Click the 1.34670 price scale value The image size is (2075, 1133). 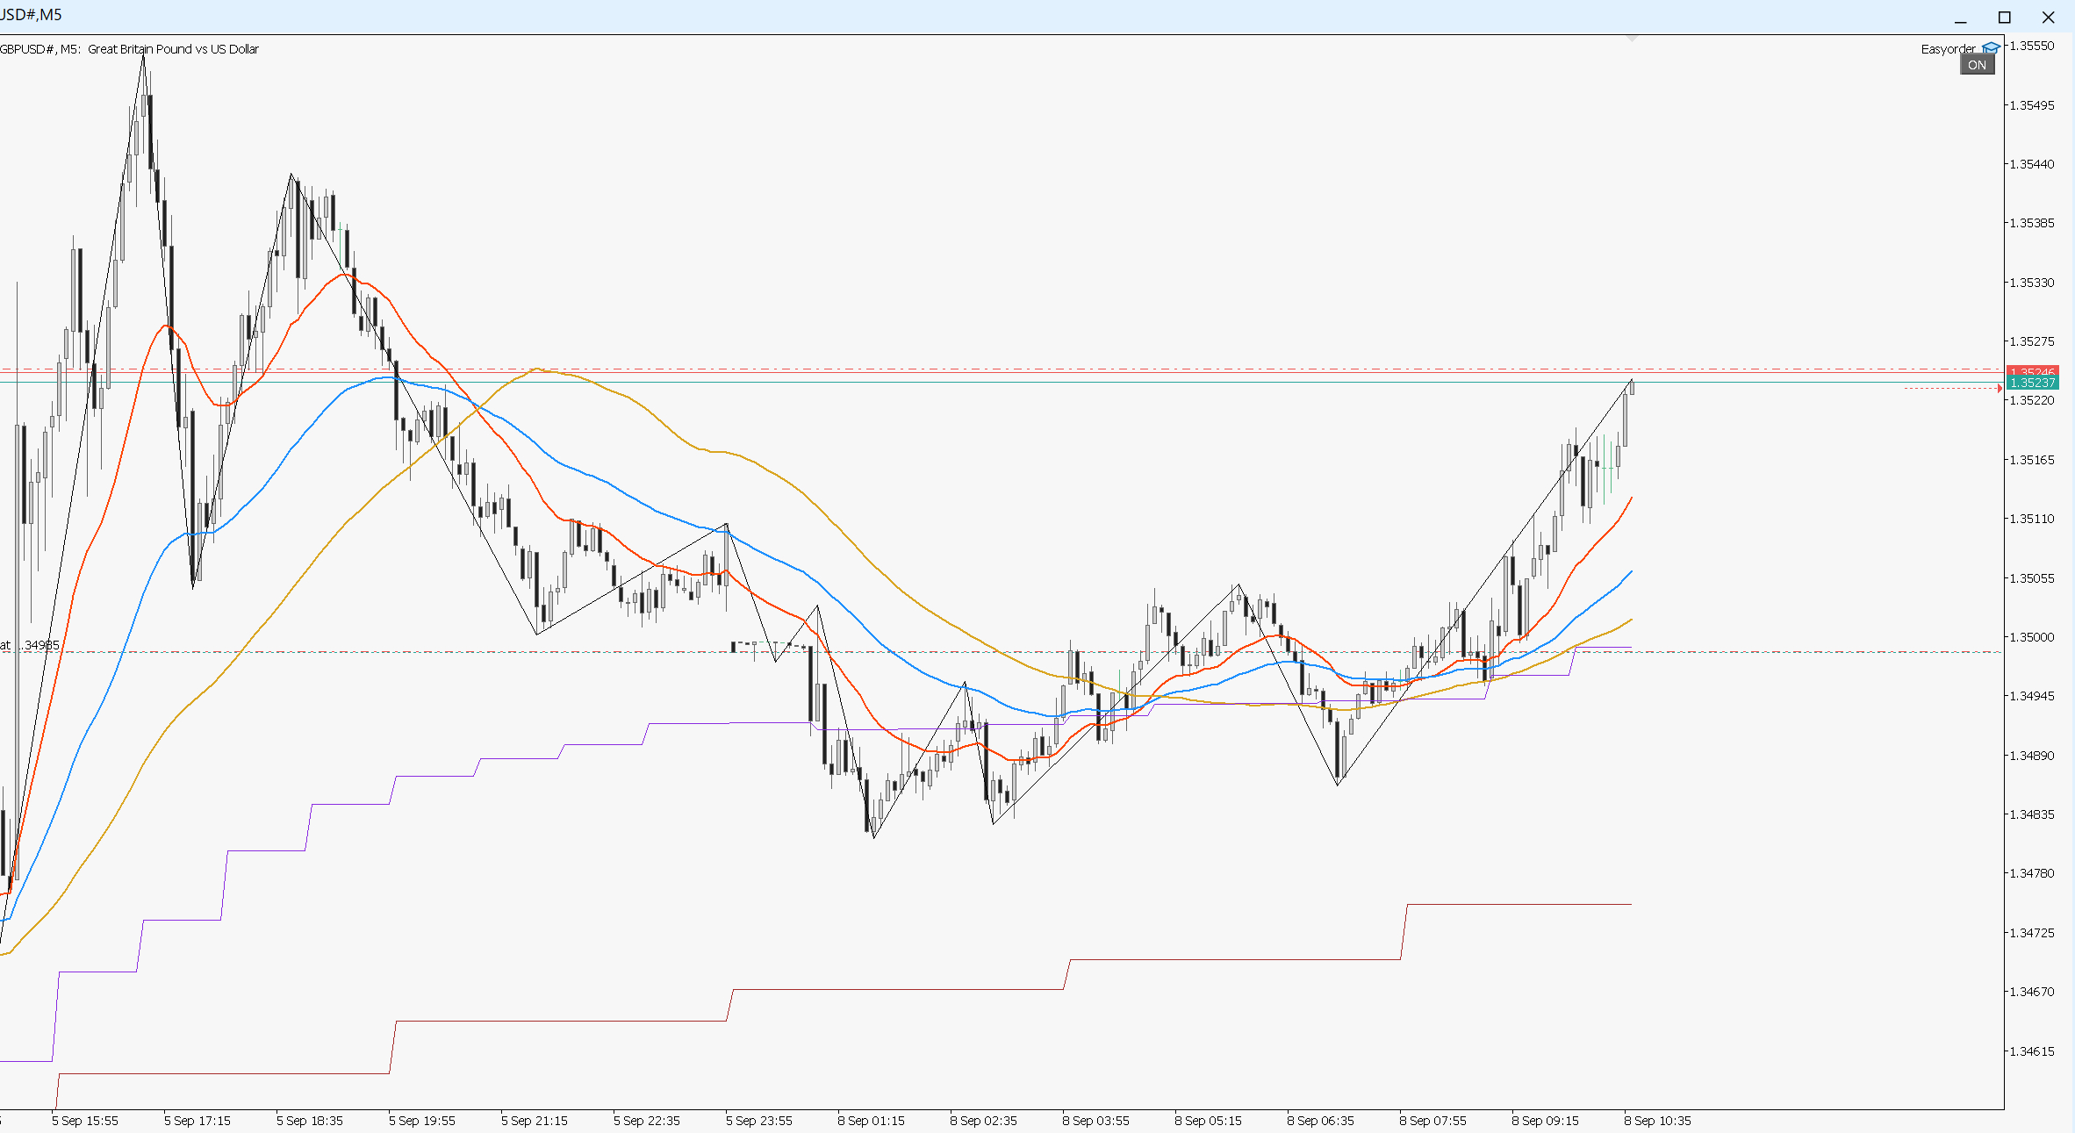(x=2032, y=992)
